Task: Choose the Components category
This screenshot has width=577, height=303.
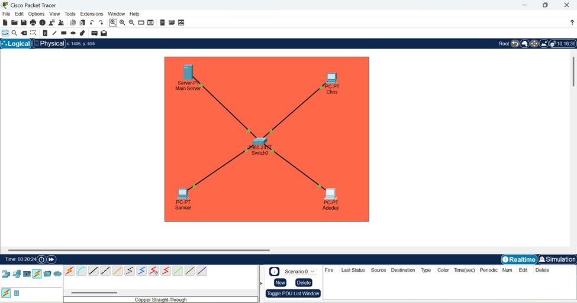Action: click(27, 274)
